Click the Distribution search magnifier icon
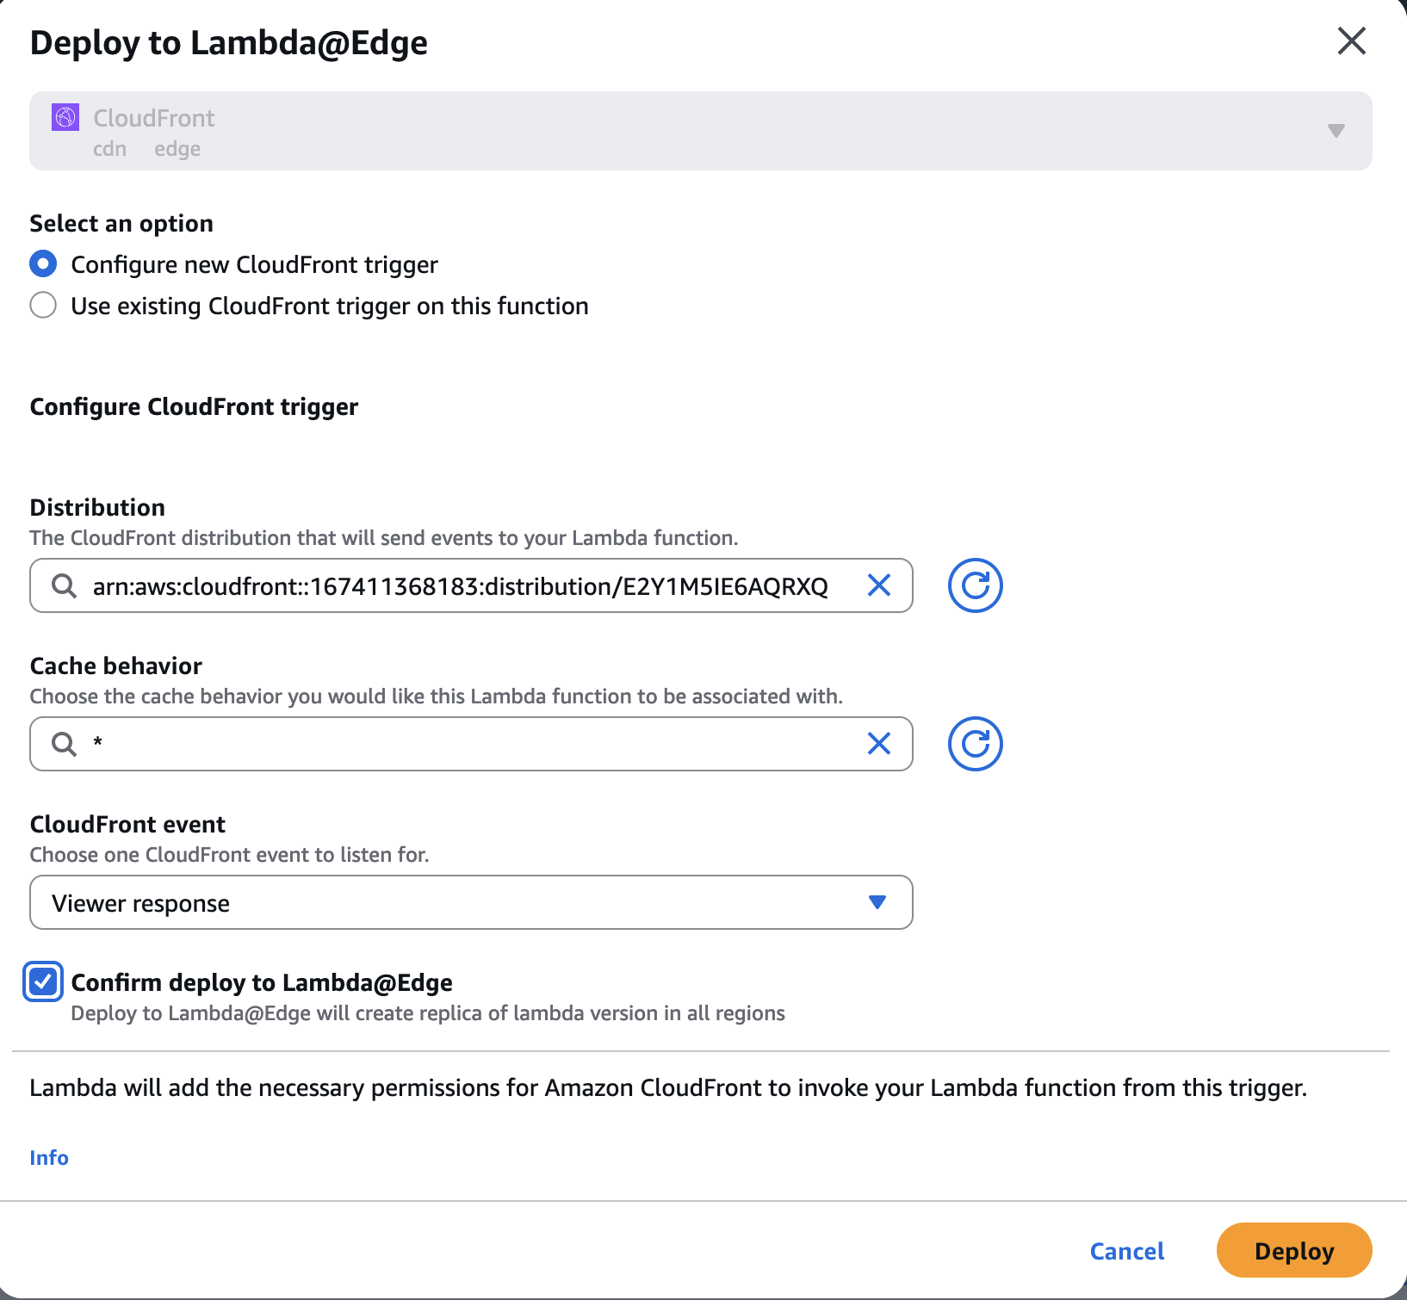This screenshot has width=1407, height=1300. (x=64, y=585)
